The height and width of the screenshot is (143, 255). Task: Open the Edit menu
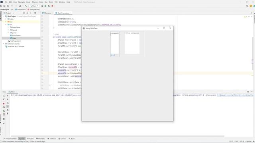pyautogui.click(x=10, y=2)
